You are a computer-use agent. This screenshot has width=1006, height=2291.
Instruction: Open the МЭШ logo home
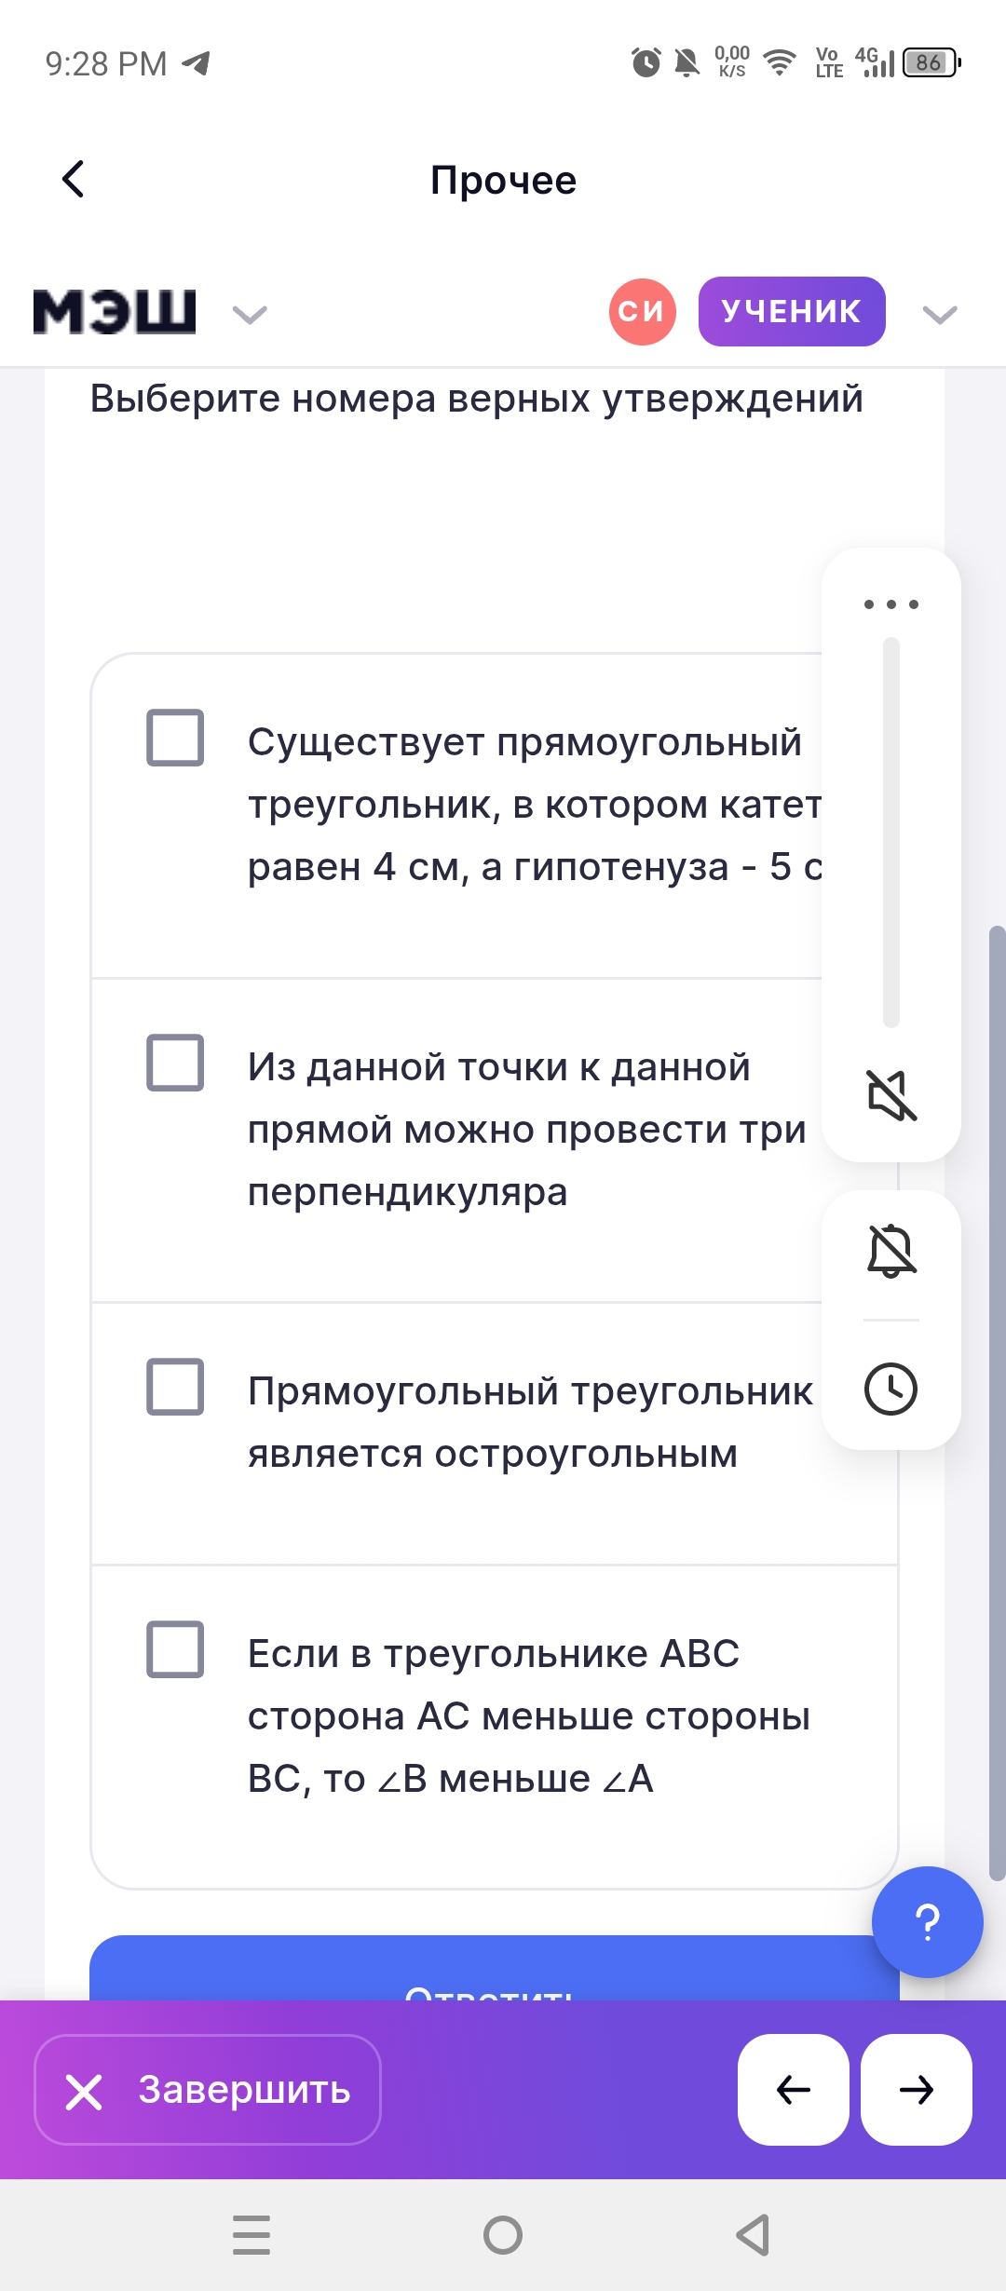pos(115,312)
